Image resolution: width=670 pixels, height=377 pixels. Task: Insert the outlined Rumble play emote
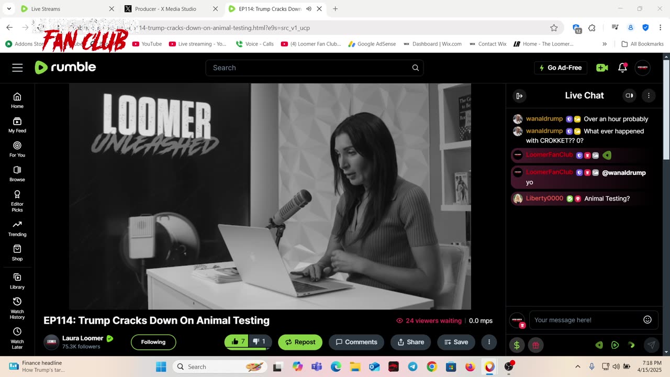[615, 345]
